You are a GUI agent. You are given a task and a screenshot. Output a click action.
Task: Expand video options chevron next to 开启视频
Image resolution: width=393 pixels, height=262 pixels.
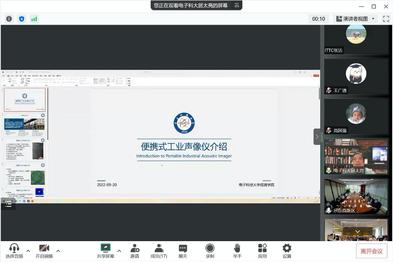(58, 251)
